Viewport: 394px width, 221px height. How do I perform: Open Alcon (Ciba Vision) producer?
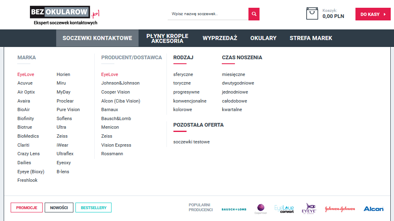coord(121,101)
